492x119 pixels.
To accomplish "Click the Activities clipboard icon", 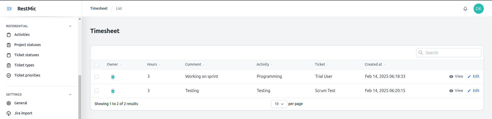I will (9, 35).
